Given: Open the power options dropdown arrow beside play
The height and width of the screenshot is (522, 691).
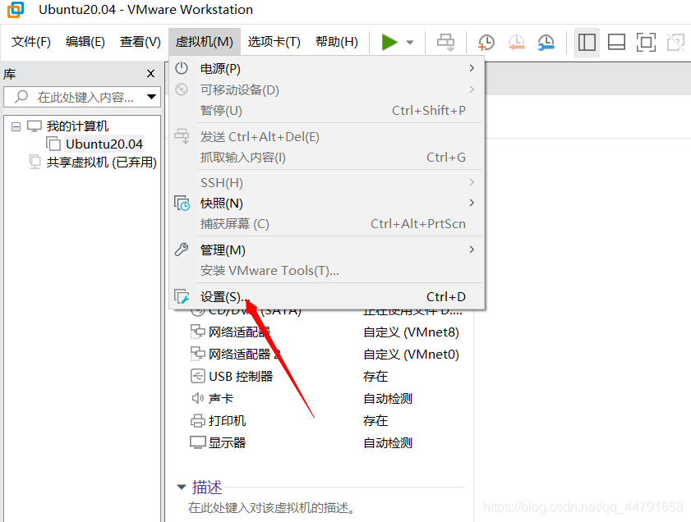Looking at the screenshot, I should [x=410, y=43].
